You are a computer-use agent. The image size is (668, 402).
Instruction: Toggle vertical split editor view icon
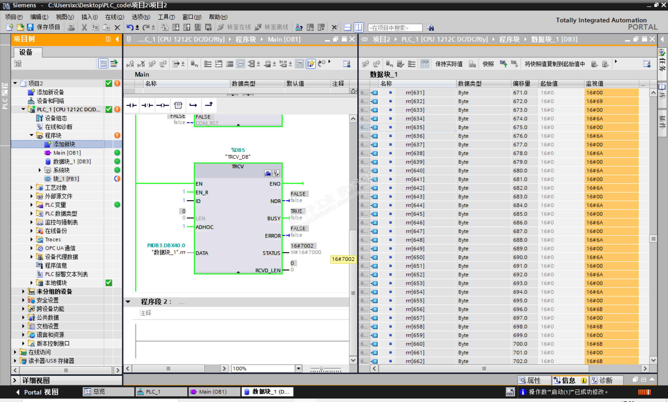click(x=358, y=27)
